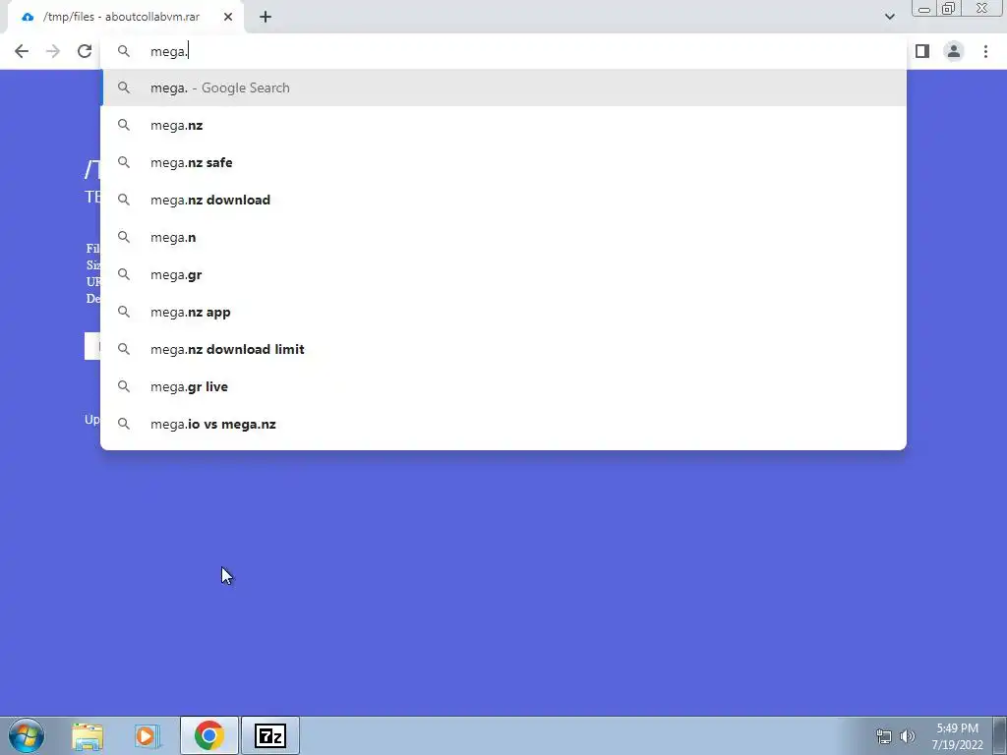
Task: Launch Windows Media Player from taskbar
Action: click(x=148, y=735)
